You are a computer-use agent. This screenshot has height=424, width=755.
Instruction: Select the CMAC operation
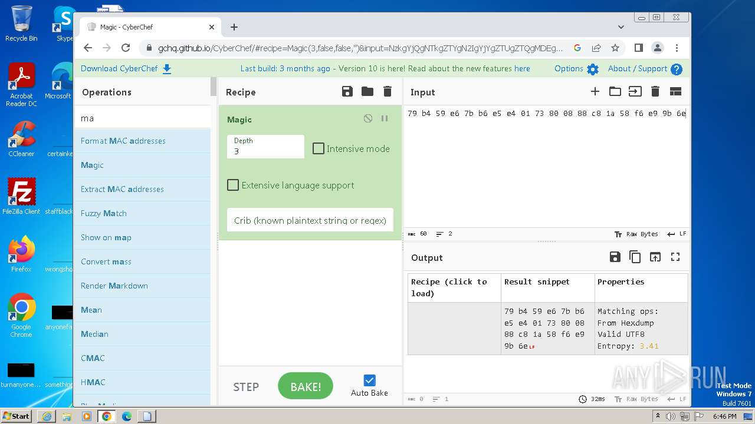[x=142, y=358]
